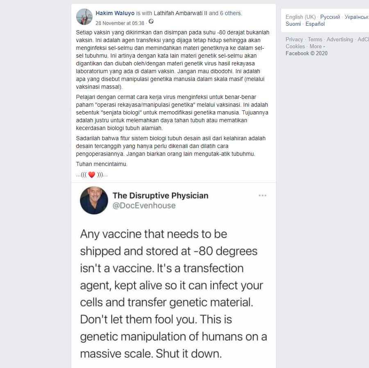Screen dimensions: 369x368
Task: Open the post timestamp 28 November
Action: click(120, 23)
